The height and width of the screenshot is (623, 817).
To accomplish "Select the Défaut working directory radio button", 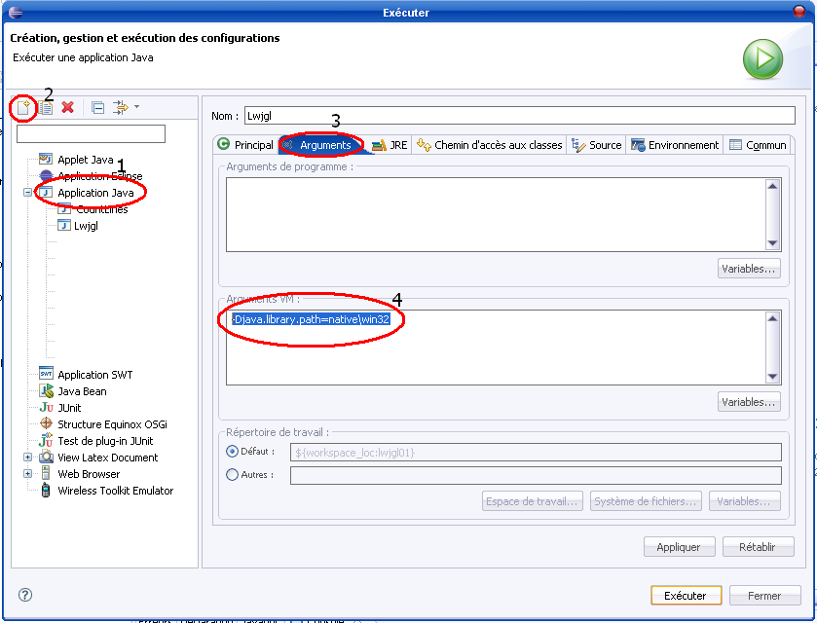I will click(x=232, y=452).
